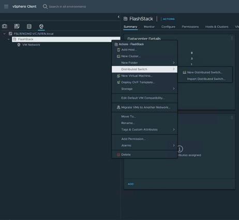Switch to the Summary tab
Image resolution: width=239 pixels, height=220 pixels.
point(130,27)
